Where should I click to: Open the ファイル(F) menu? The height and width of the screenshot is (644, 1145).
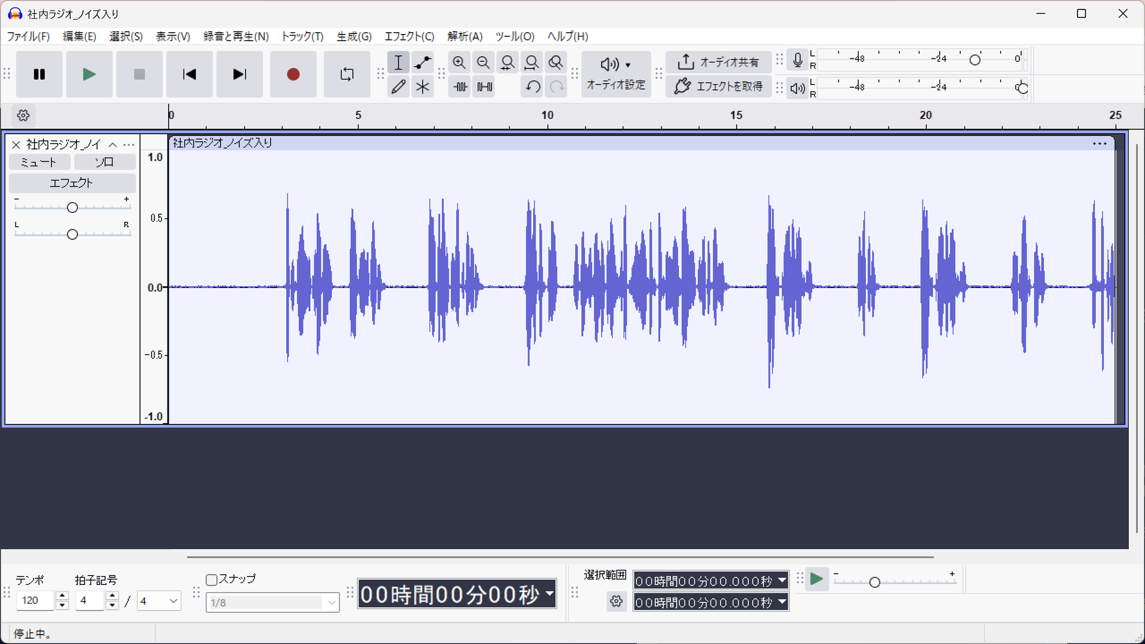coord(28,36)
